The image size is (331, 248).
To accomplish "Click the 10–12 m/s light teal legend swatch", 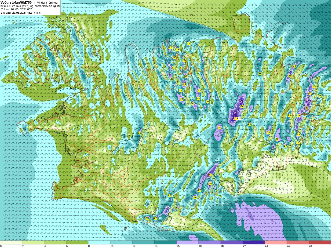I will 121,243.
